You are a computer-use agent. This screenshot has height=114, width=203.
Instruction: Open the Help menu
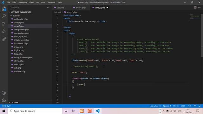60,3
